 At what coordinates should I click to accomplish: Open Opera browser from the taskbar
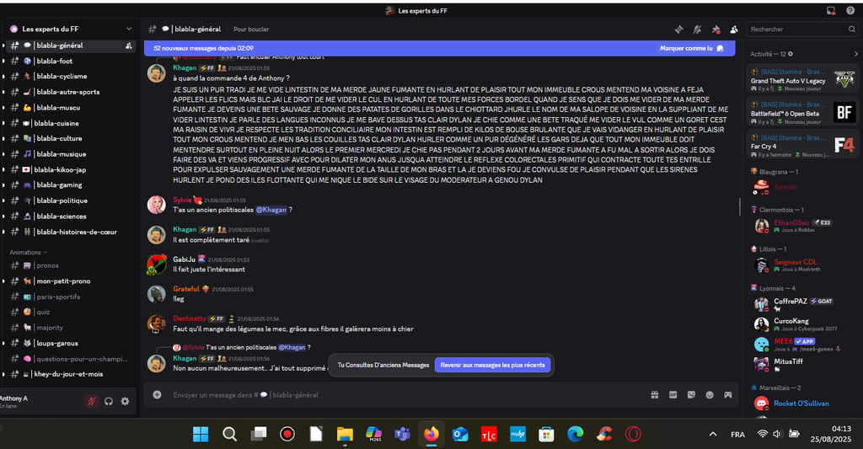tap(633, 434)
